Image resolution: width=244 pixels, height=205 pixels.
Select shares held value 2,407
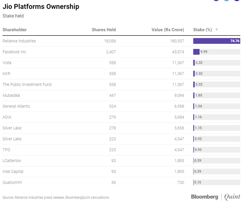point(111,52)
